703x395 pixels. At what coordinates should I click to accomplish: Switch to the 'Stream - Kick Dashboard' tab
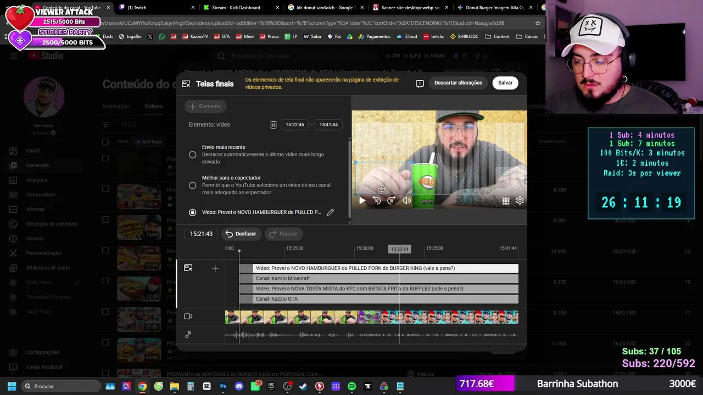click(x=240, y=8)
